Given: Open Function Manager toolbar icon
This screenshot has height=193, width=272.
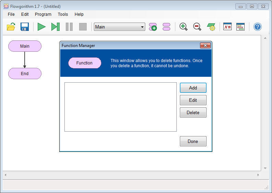Looking at the screenshot, I should [166, 27].
